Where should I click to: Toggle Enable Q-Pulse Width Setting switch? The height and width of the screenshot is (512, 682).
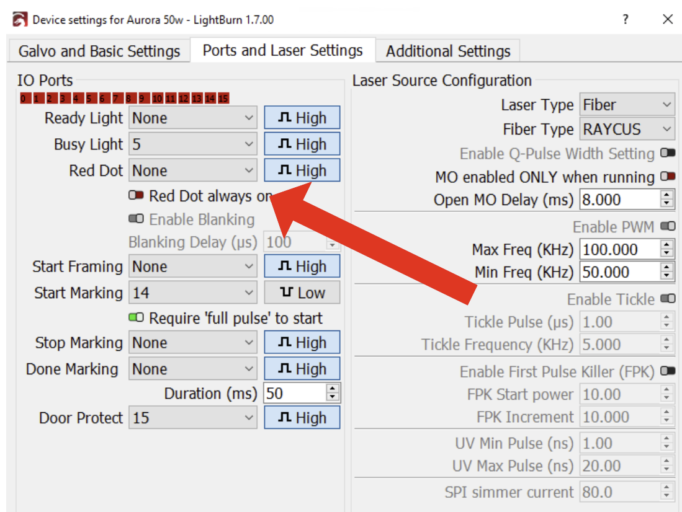coord(668,152)
